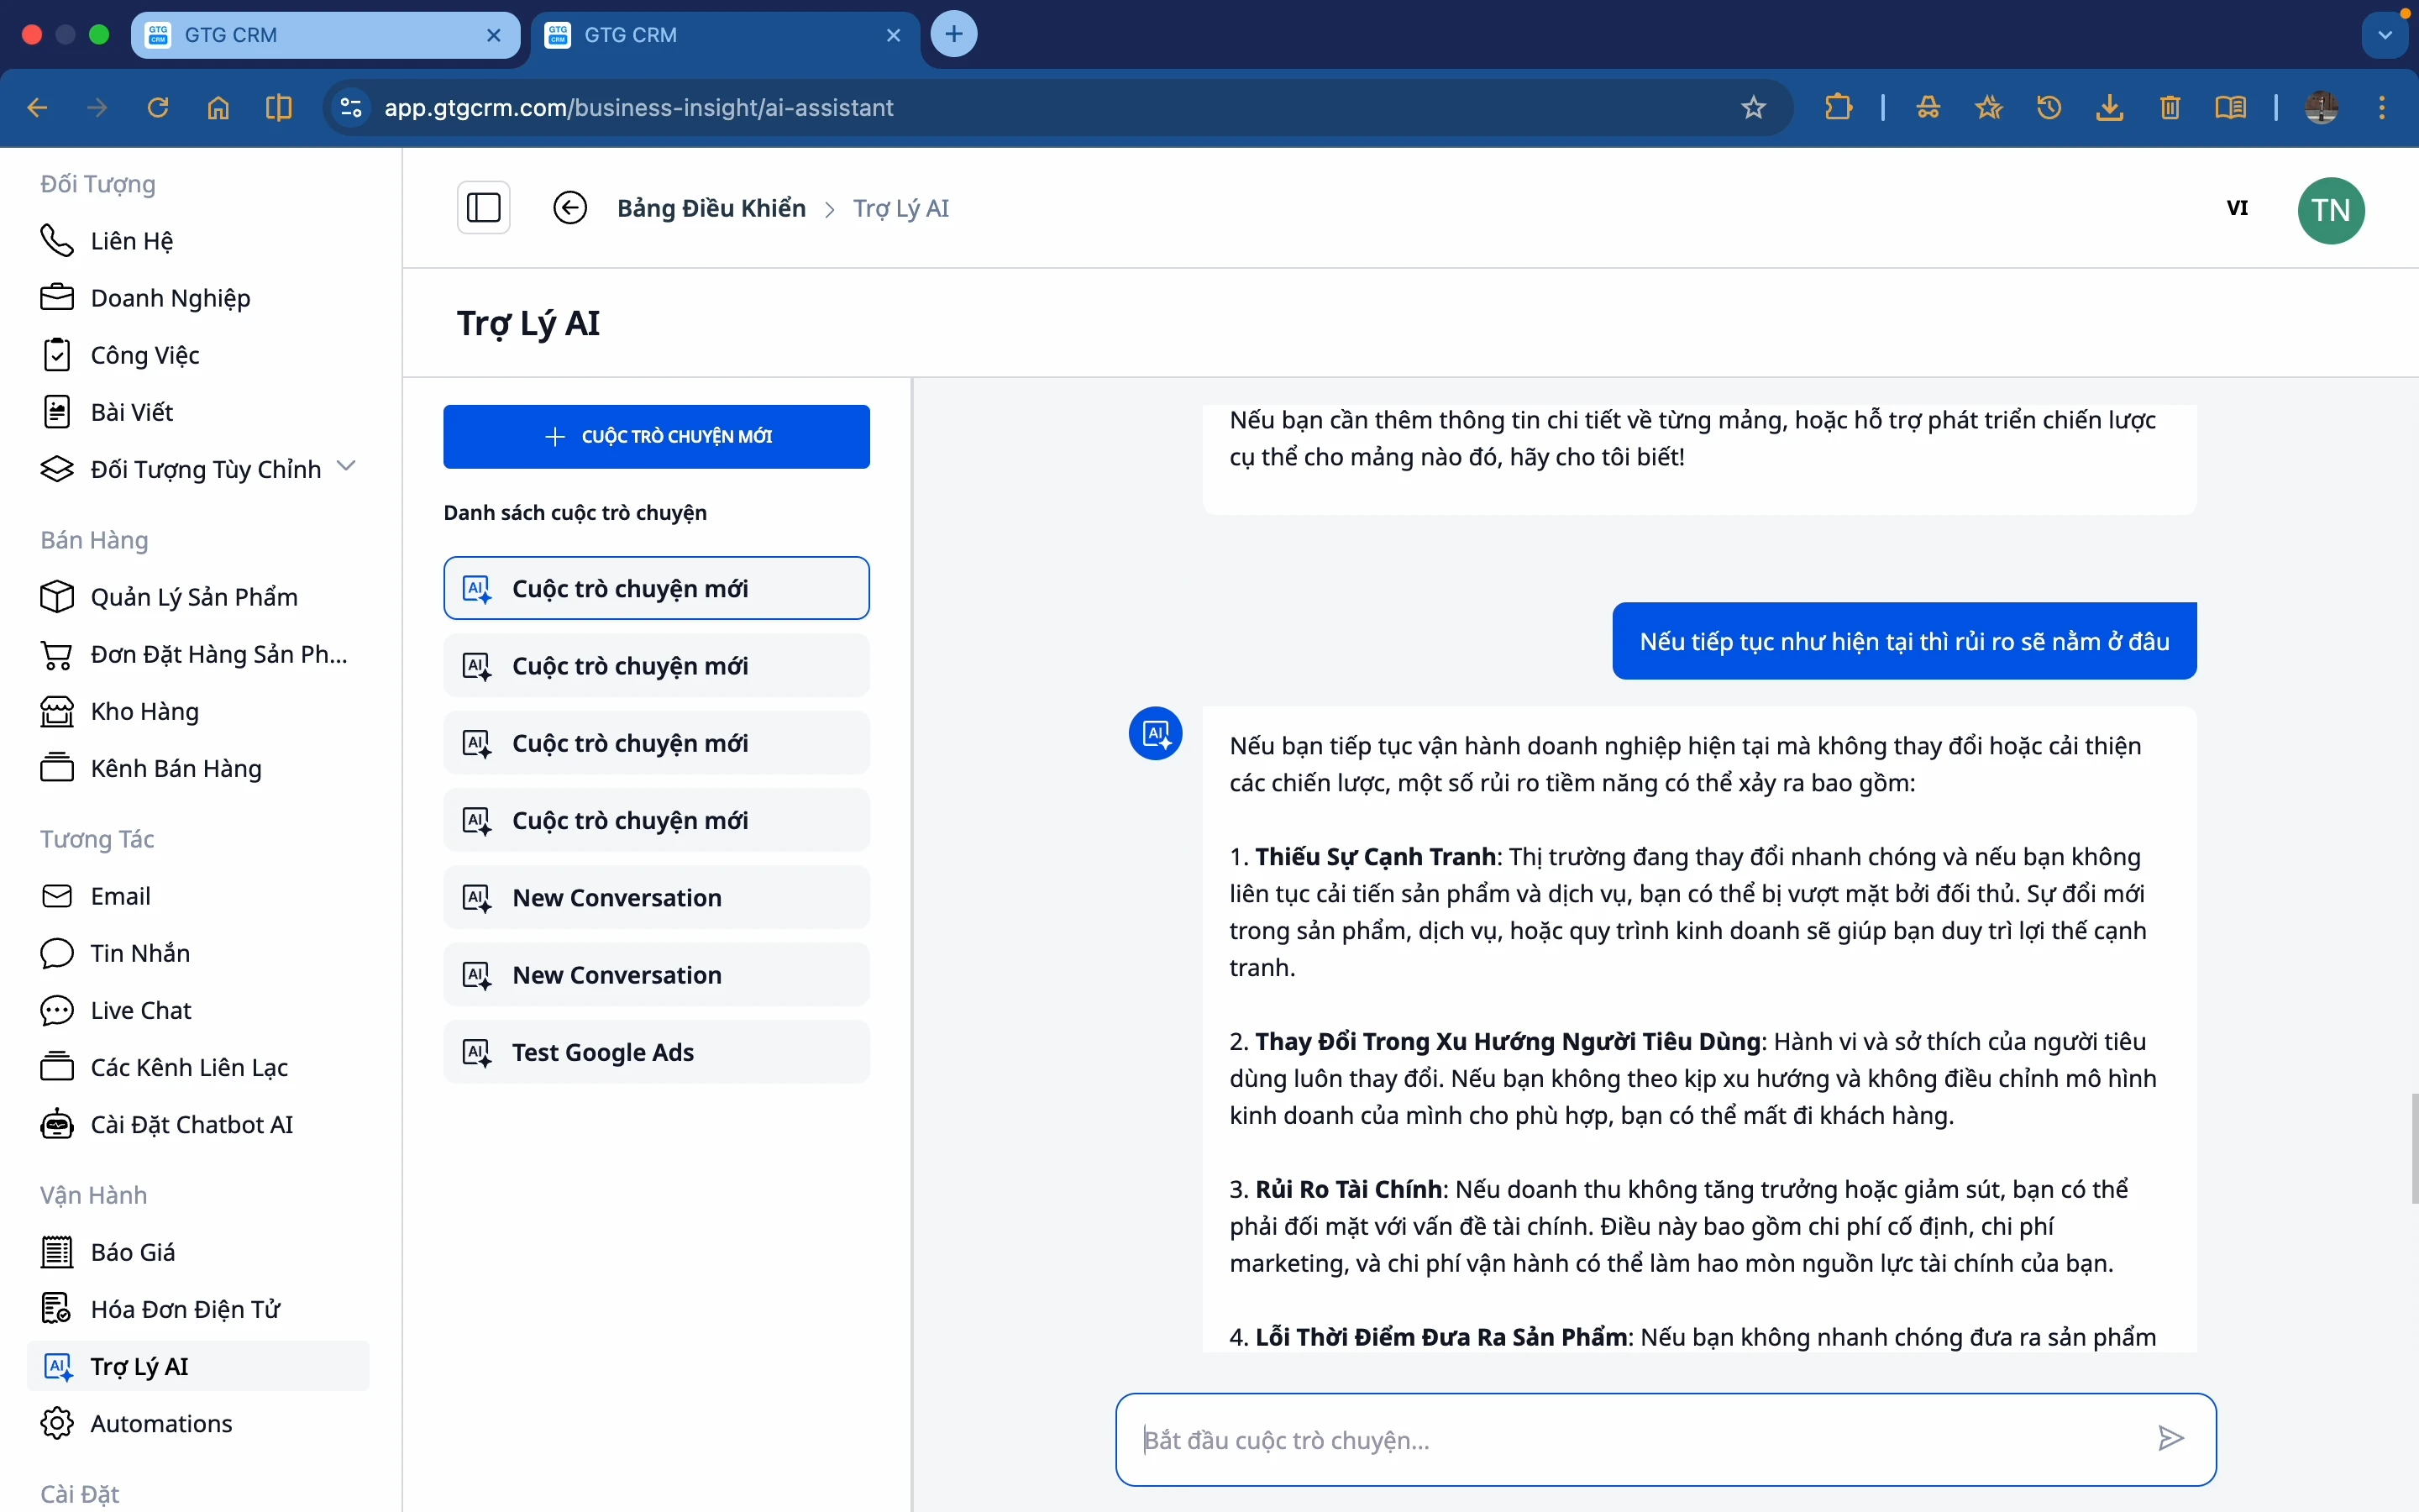Click browser downloads icon in toolbar
This screenshot has height=1512, width=2419.
point(2110,108)
